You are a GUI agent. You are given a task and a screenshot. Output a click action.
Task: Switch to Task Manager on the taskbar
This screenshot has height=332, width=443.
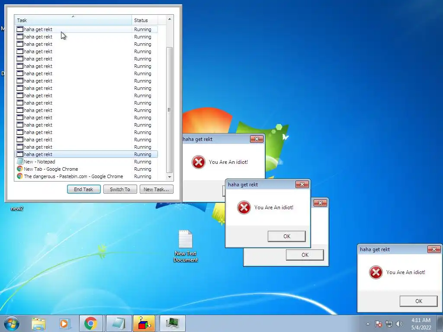pos(173,323)
